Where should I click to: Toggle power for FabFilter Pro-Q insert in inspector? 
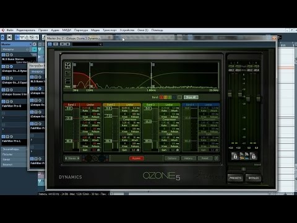(x=3, y=102)
